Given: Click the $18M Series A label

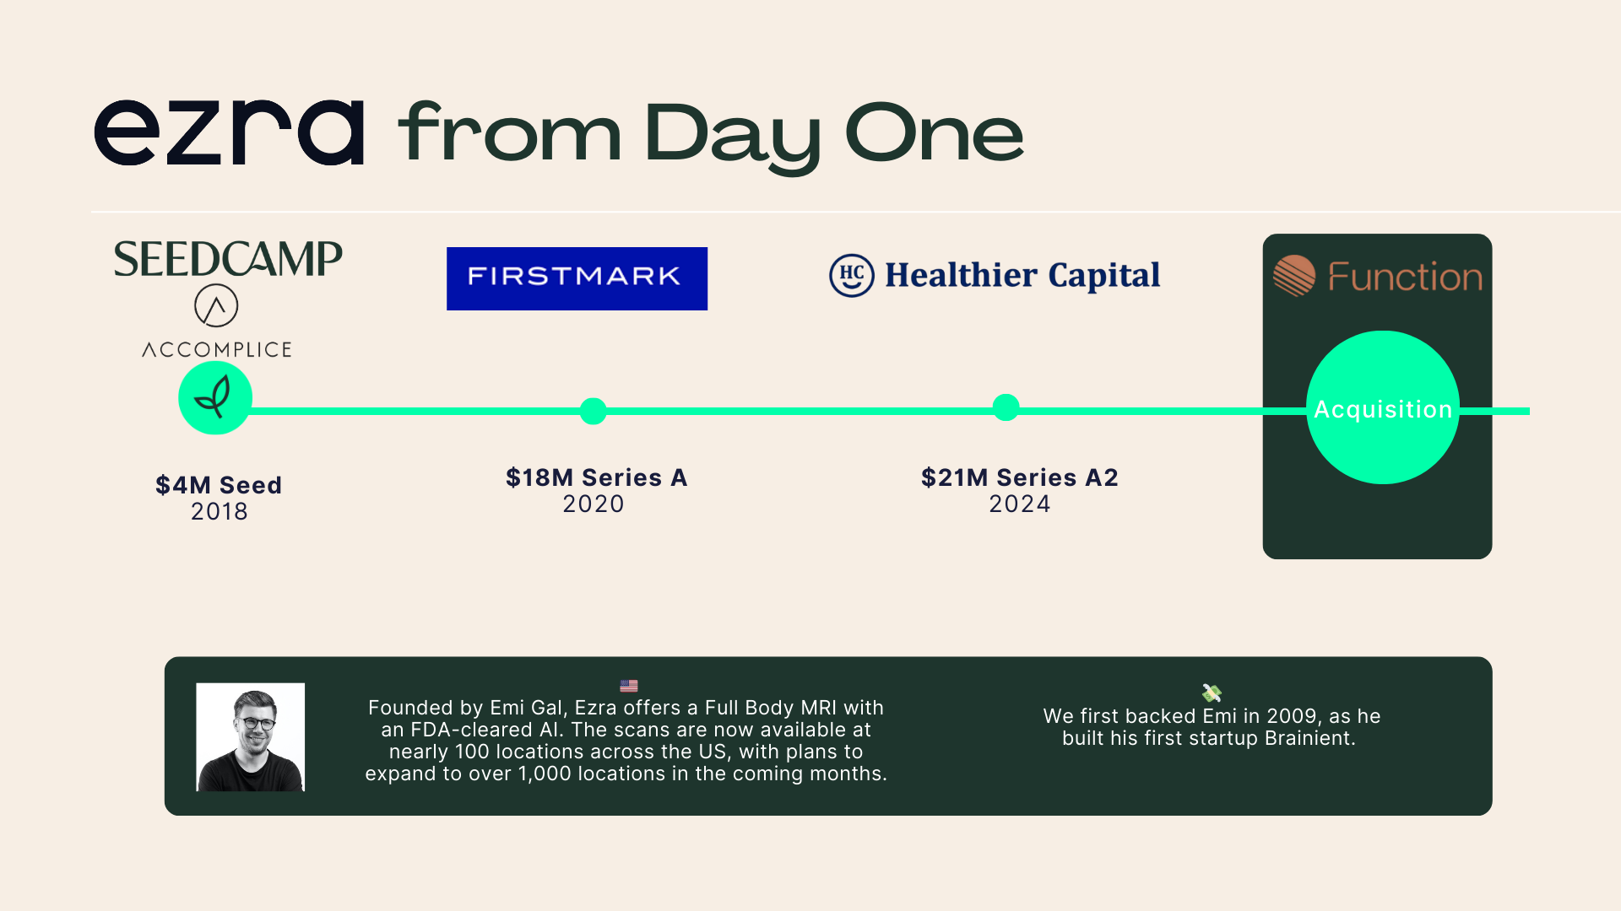Looking at the screenshot, I should tap(597, 477).
